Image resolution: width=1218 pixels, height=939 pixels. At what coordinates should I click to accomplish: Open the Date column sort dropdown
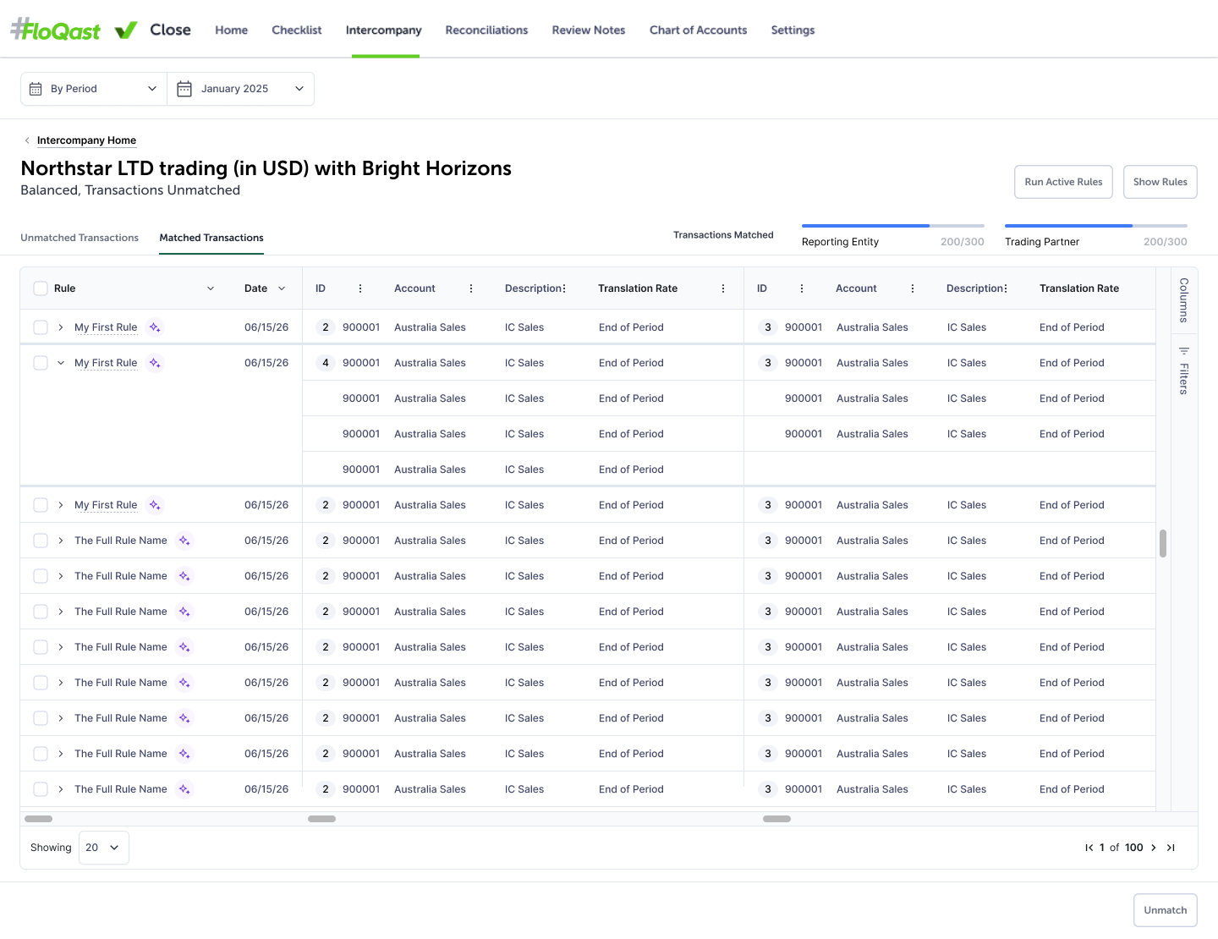click(x=282, y=288)
